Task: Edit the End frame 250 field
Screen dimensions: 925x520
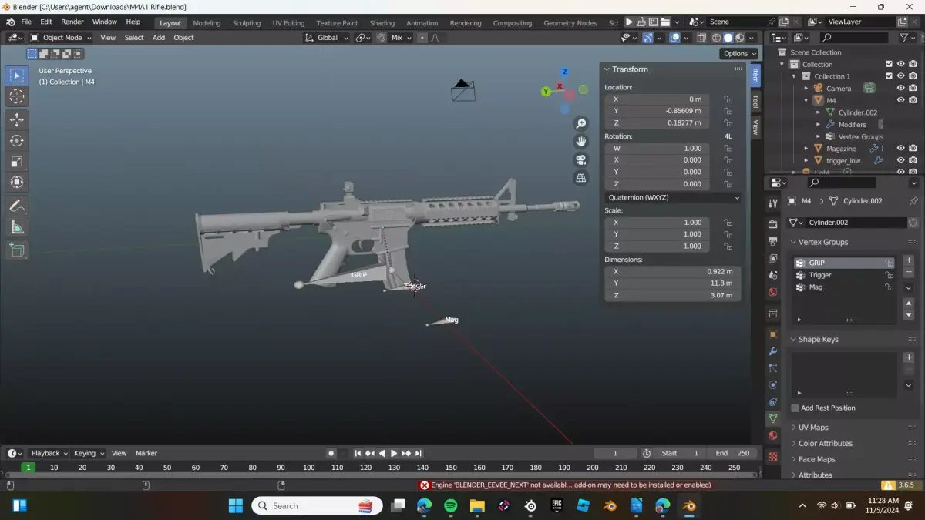Action: (x=733, y=453)
